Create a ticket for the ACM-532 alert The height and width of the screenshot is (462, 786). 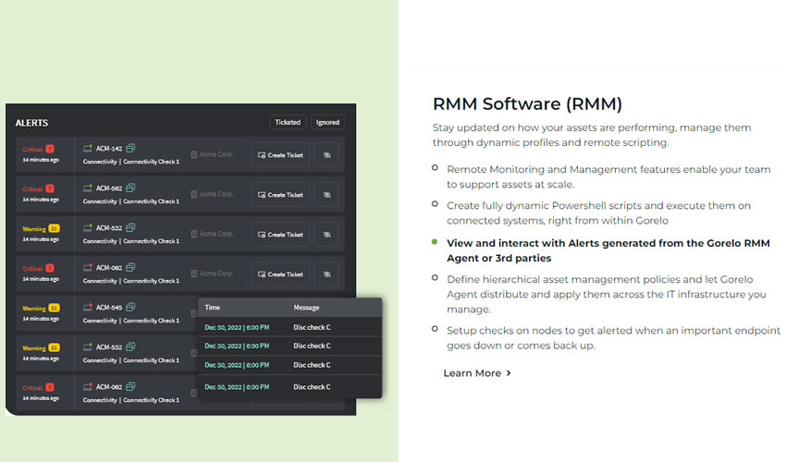[x=281, y=235]
